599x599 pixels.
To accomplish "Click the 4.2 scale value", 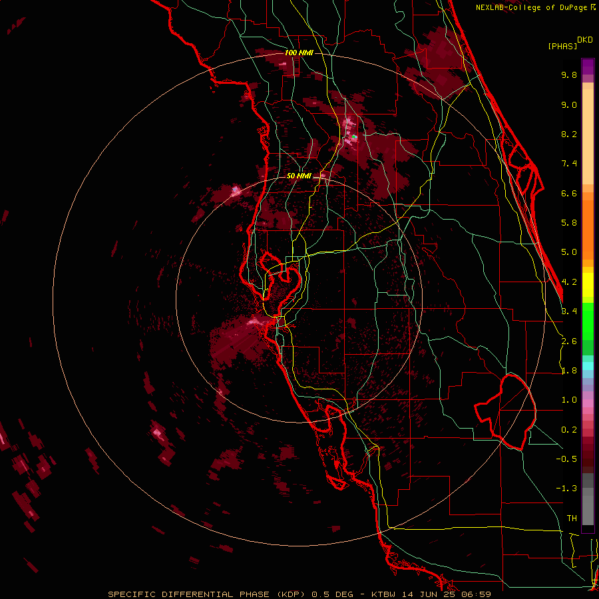I will (x=569, y=282).
